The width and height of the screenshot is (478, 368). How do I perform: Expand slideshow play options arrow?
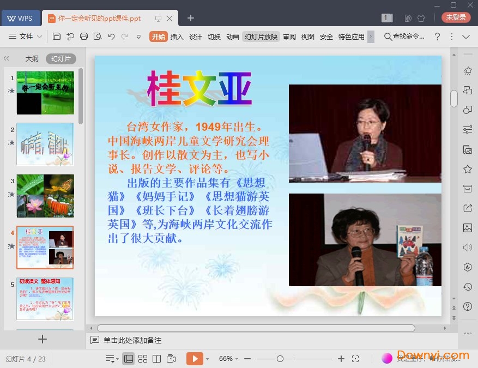pyautogui.click(x=207, y=359)
